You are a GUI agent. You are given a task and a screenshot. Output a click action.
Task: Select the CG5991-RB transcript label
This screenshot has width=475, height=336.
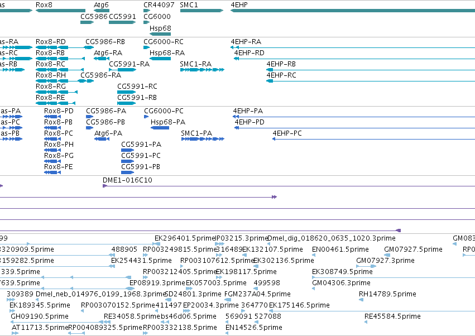pyautogui.click(x=137, y=98)
